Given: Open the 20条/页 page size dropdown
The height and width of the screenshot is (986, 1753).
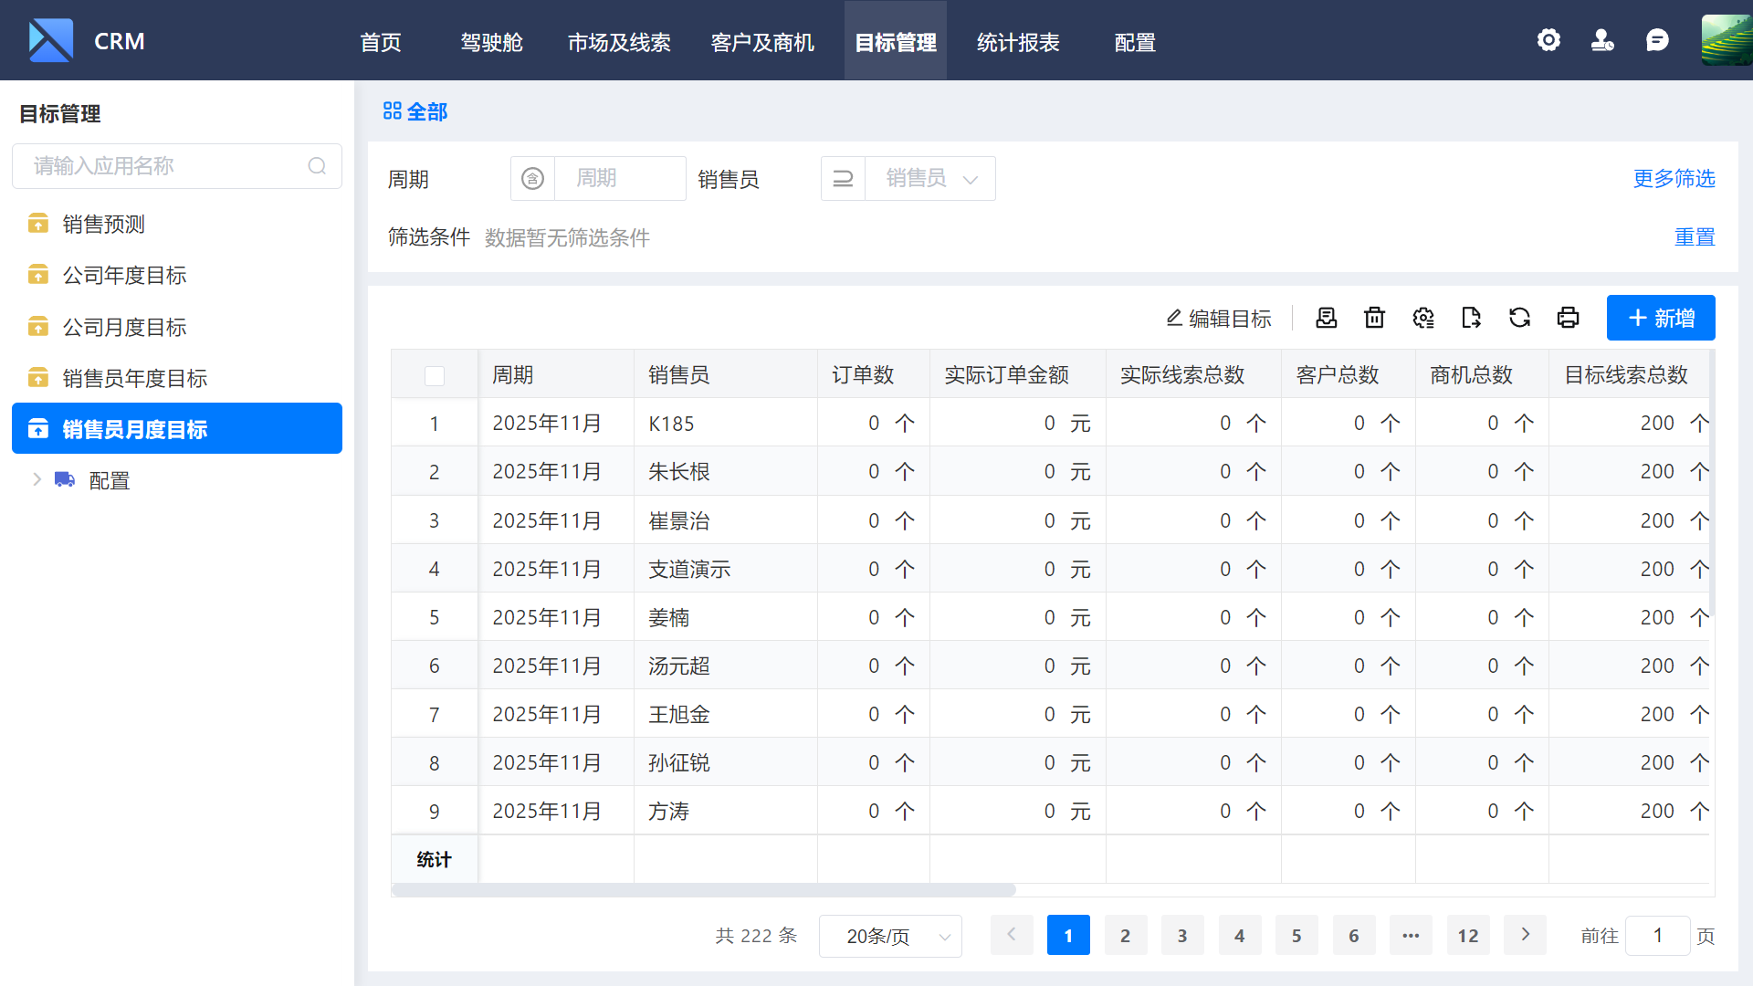Looking at the screenshot, I should [x=890, y=936].
